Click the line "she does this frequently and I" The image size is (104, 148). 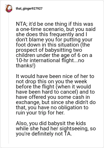pos(51,34)
